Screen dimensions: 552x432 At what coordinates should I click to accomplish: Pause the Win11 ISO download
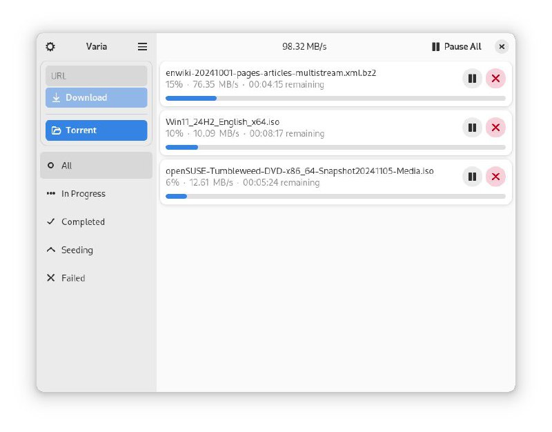pyautogui.click(x=472, y=128)
